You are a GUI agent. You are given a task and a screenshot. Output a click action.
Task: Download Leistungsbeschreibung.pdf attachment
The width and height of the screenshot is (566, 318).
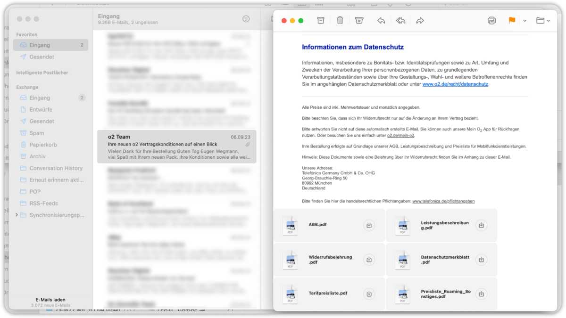[481, 225]
